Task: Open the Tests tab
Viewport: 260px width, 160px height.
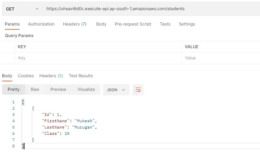Action: 165,24
